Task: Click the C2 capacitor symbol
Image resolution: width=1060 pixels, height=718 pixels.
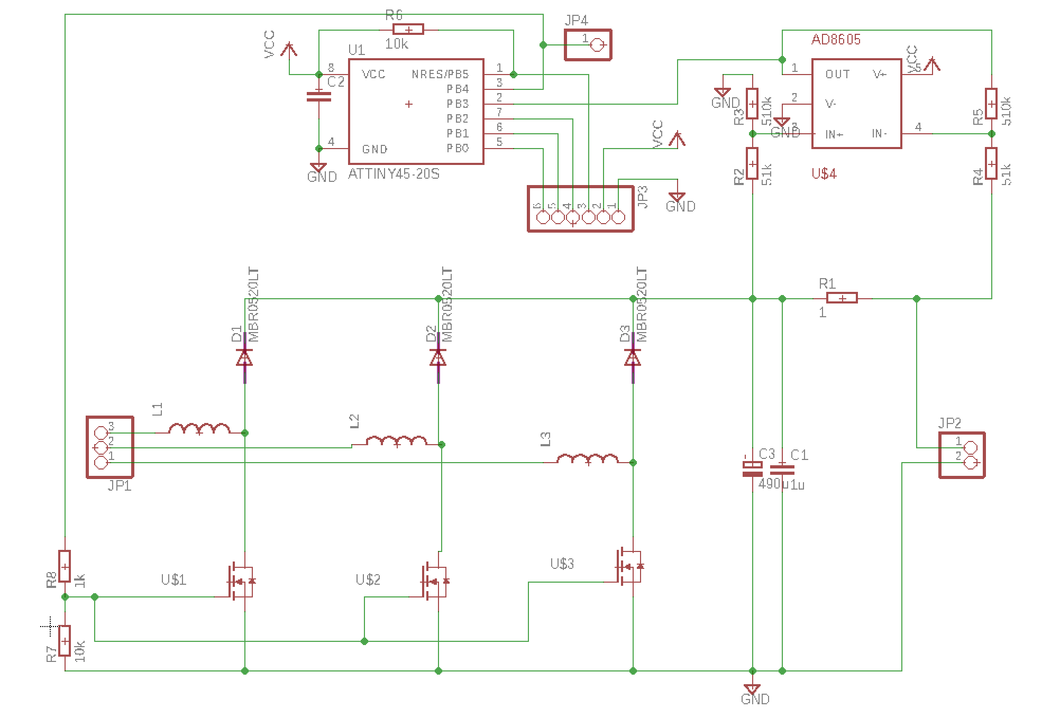Action: tap(319, 97)
